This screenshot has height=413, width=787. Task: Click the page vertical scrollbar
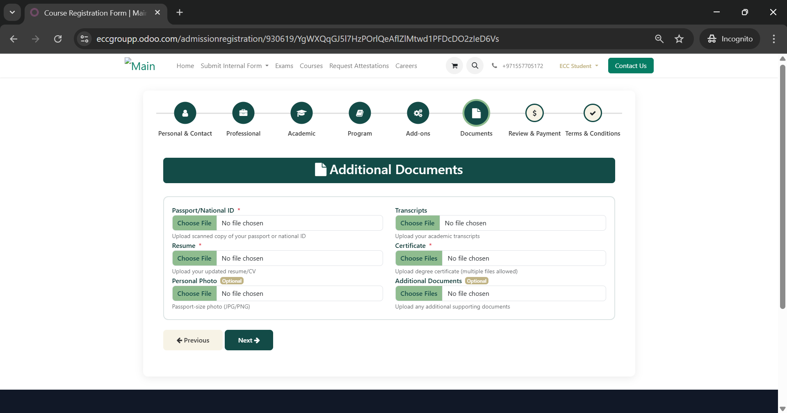pos(782,184)
